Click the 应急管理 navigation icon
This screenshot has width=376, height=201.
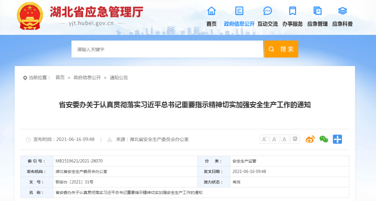tap(318, 11)
